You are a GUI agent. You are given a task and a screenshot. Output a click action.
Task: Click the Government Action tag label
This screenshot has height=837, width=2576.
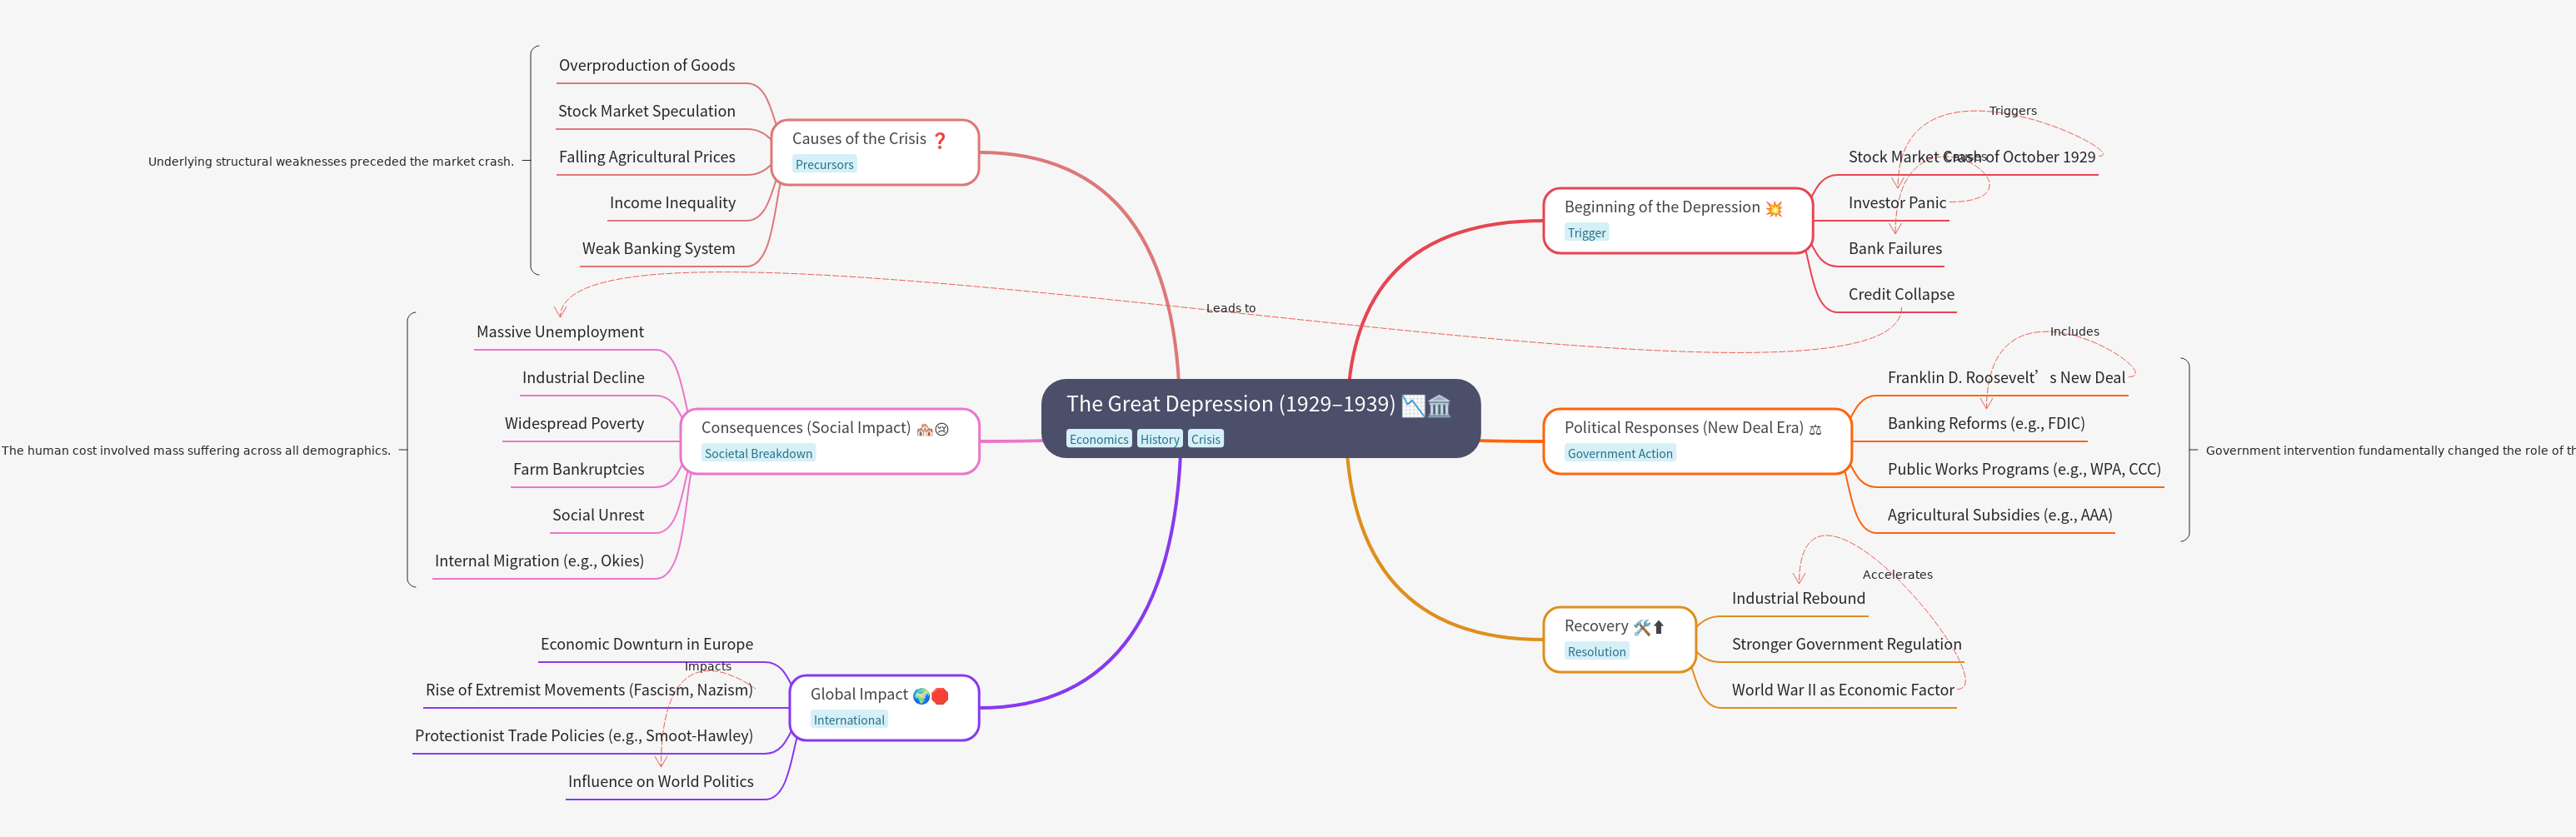[x=1619, y=453]
